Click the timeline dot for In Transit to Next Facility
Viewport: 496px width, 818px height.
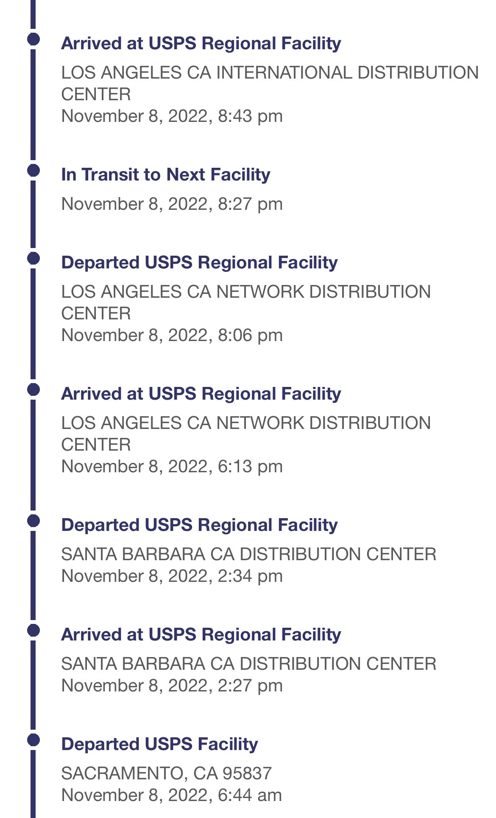click(33, 171)
